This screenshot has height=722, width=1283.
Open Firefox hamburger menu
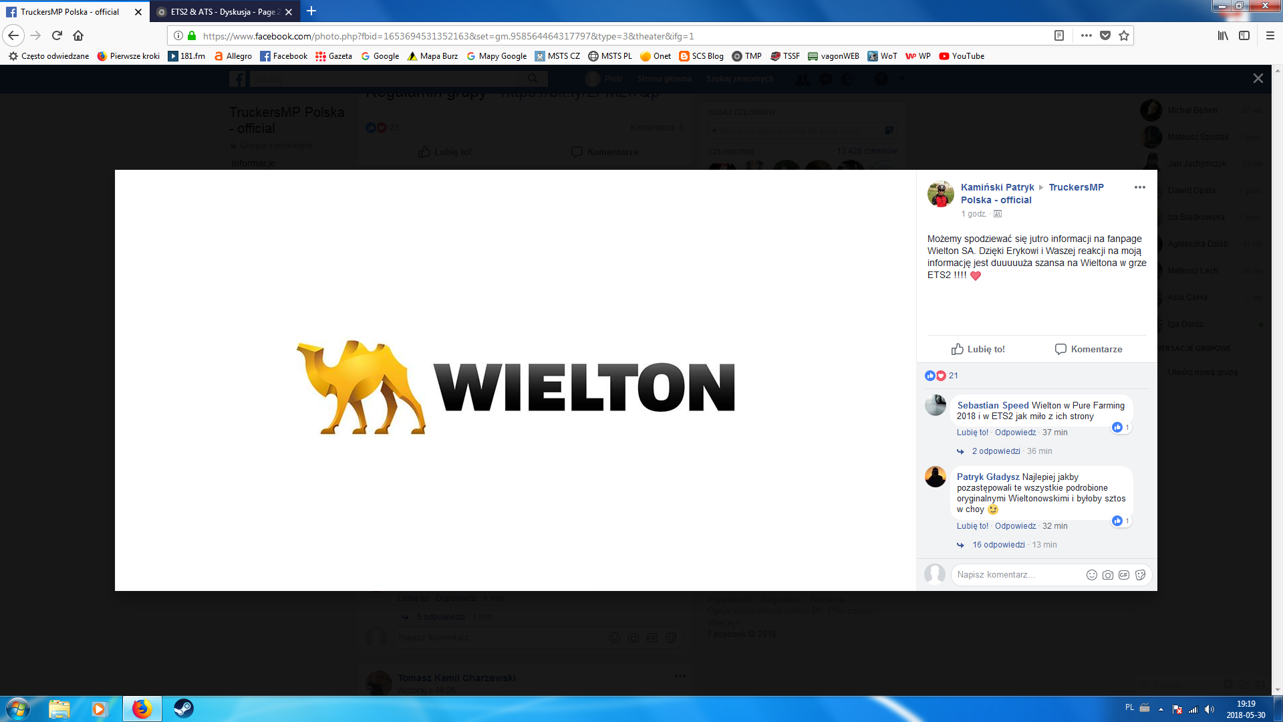[1270, 35]
